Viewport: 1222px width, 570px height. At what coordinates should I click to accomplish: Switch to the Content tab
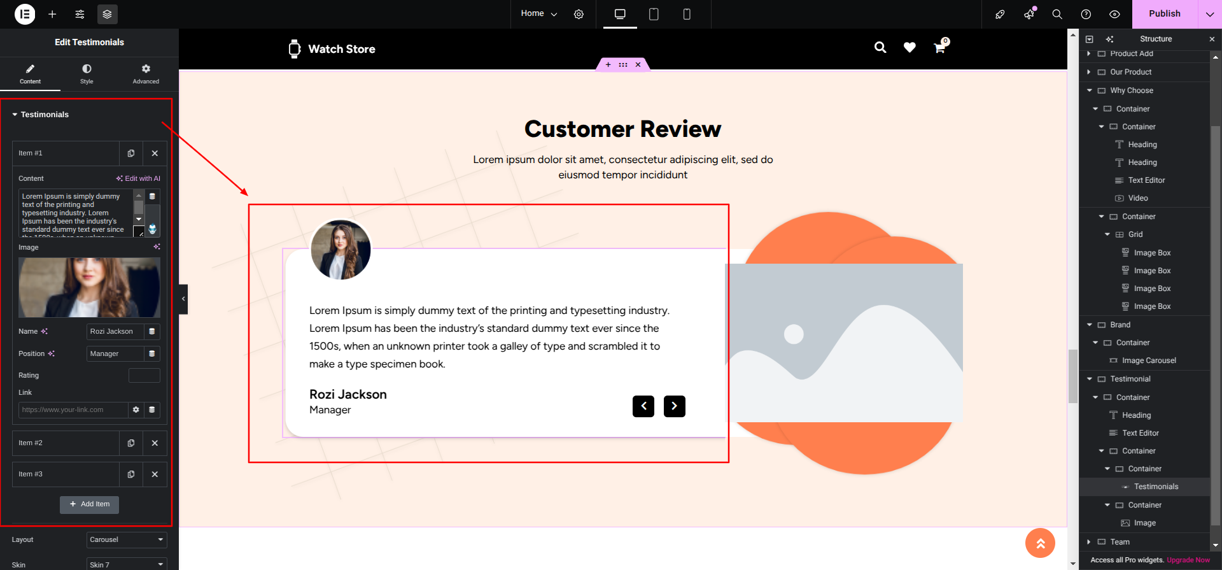point(30,74)
